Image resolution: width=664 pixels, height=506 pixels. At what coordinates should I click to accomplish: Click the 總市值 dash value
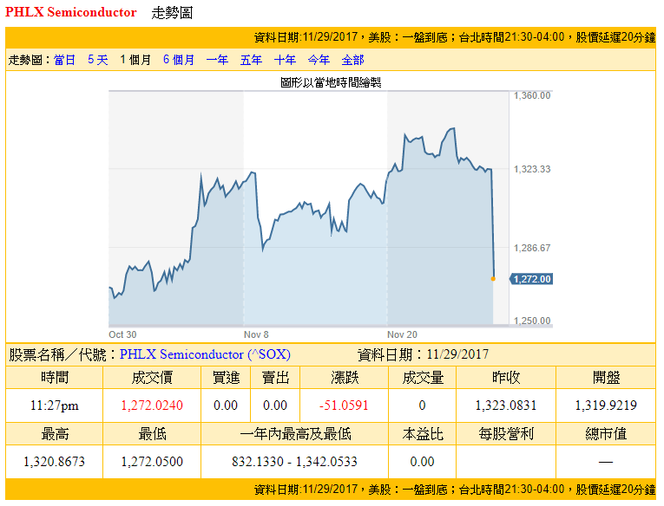[606, 462]
